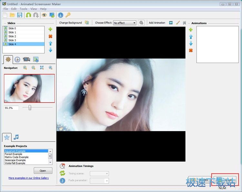
Task: Switch to the camera tab
Action: (26, 59)
